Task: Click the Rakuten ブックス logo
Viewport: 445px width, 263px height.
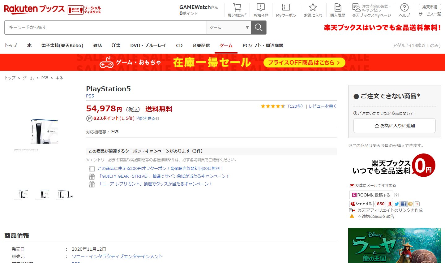Action: coord(34,9)
